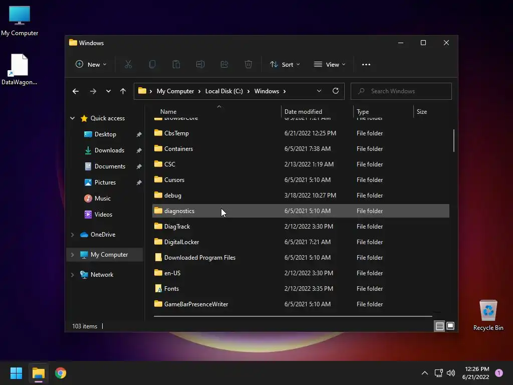Click the Rename icon in toolbar
Viewport: 513px width, 385px height.
pyautogui.click(x=200, y=65)
